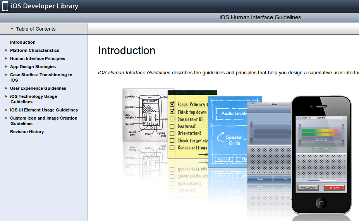
Task: Click the iPhone home button
Action: (x=321, y=202)
